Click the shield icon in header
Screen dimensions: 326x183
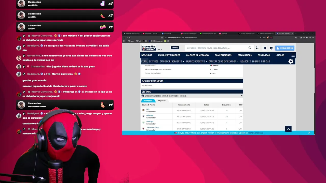click(271, 48)
